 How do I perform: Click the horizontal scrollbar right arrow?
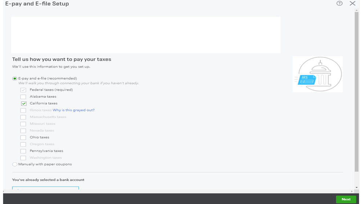[352, 191]
